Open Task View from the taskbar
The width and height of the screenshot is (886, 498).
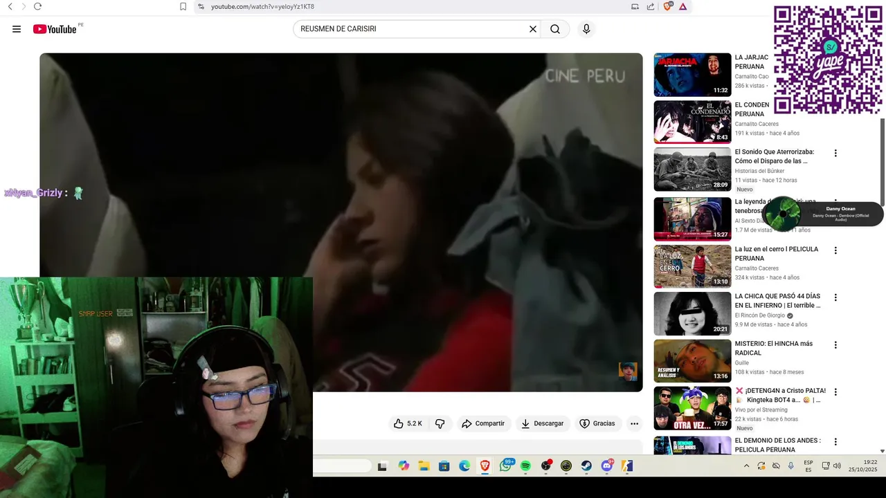382,466
